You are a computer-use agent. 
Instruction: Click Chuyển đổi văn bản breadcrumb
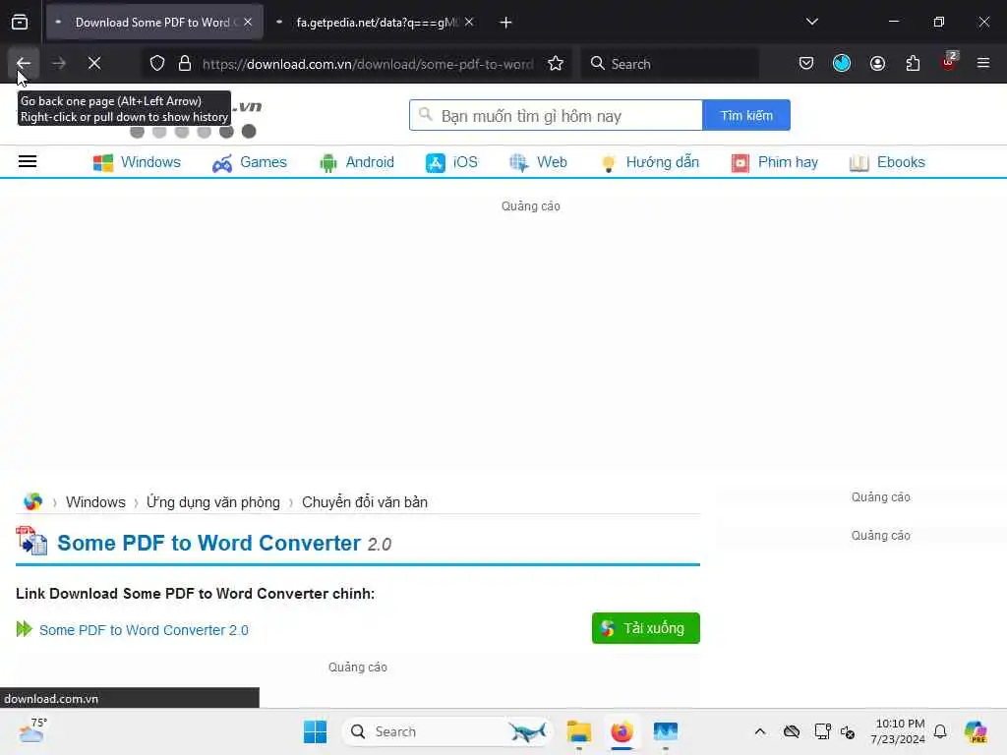[x=365, y=502]
